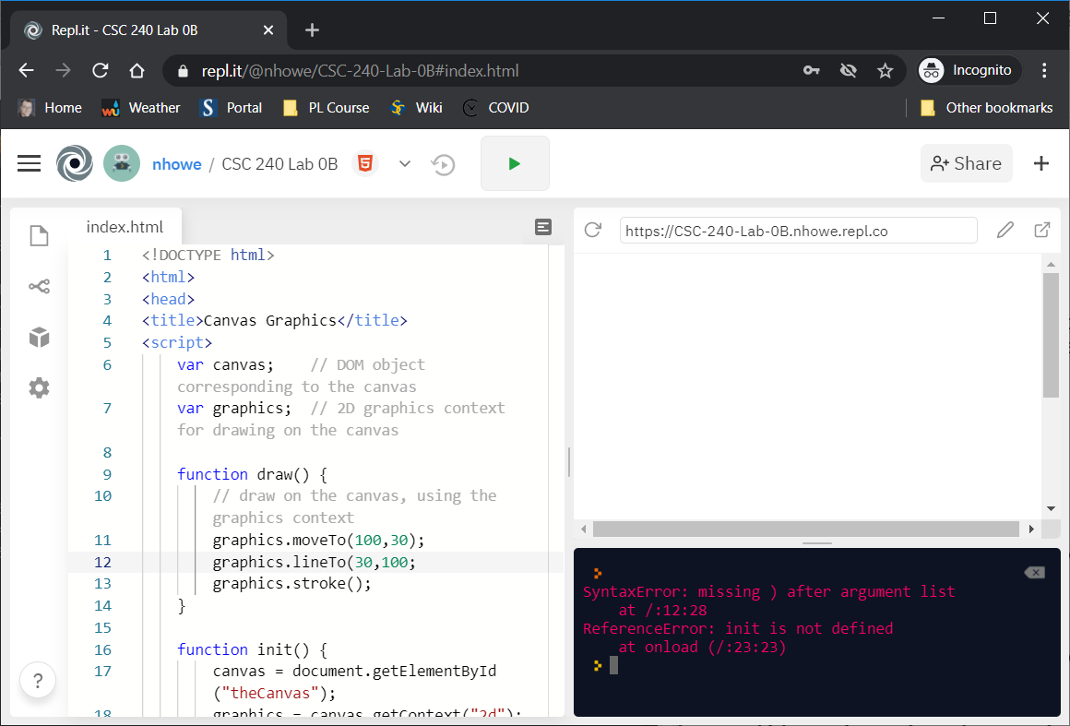
Task: Open the Chrome three-dot menu
Action: [1044, 70]
